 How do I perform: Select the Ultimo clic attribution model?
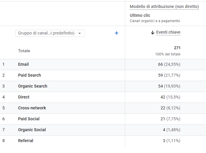(x=140, y=15)
